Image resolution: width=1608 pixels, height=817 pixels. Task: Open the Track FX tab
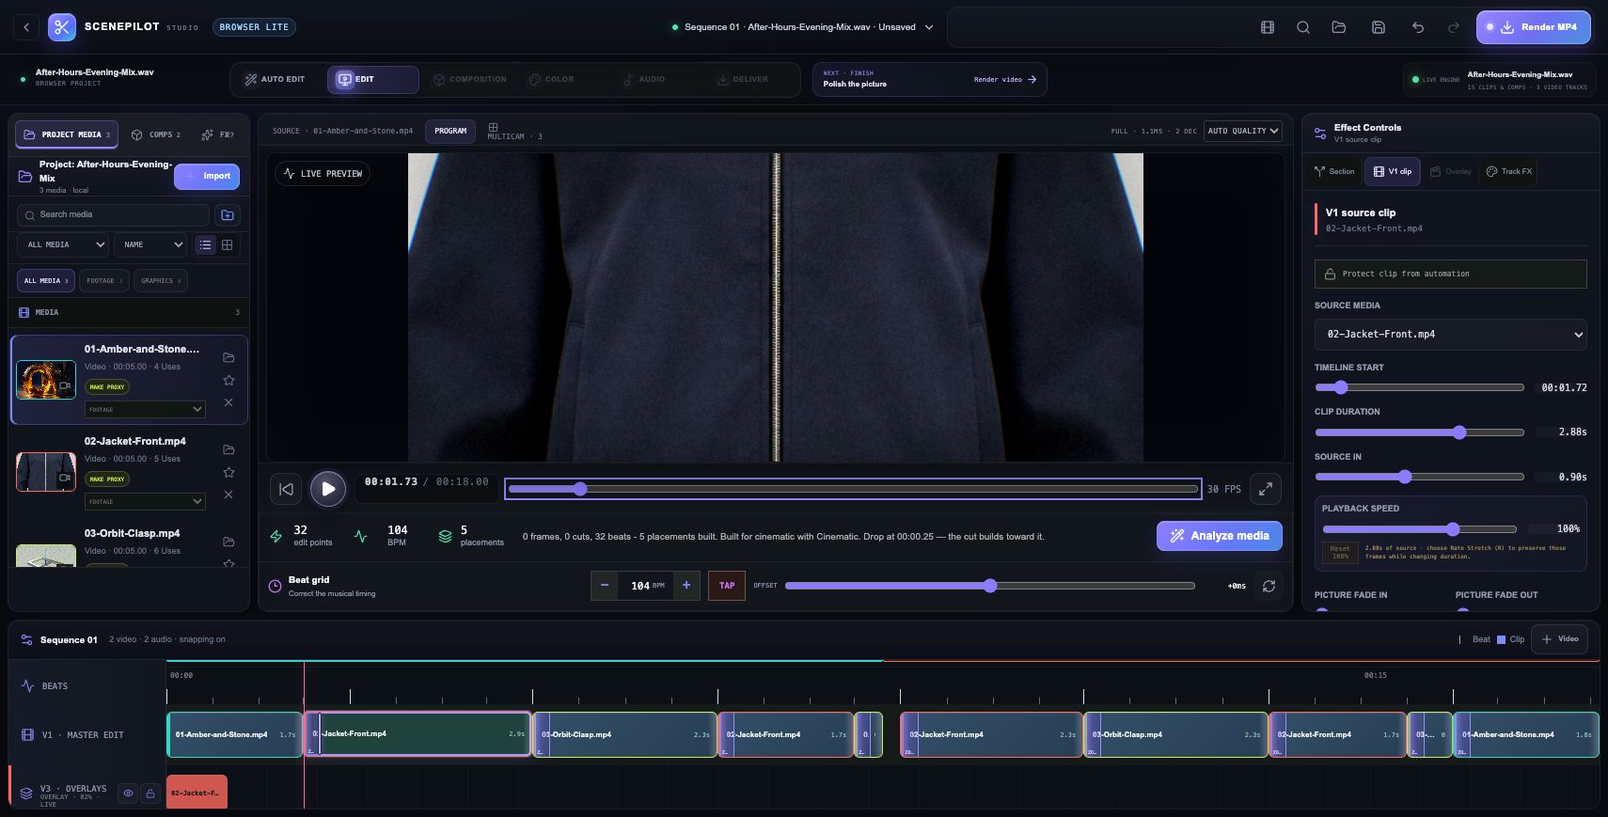pyautogui.click(x=1508, y=171)
